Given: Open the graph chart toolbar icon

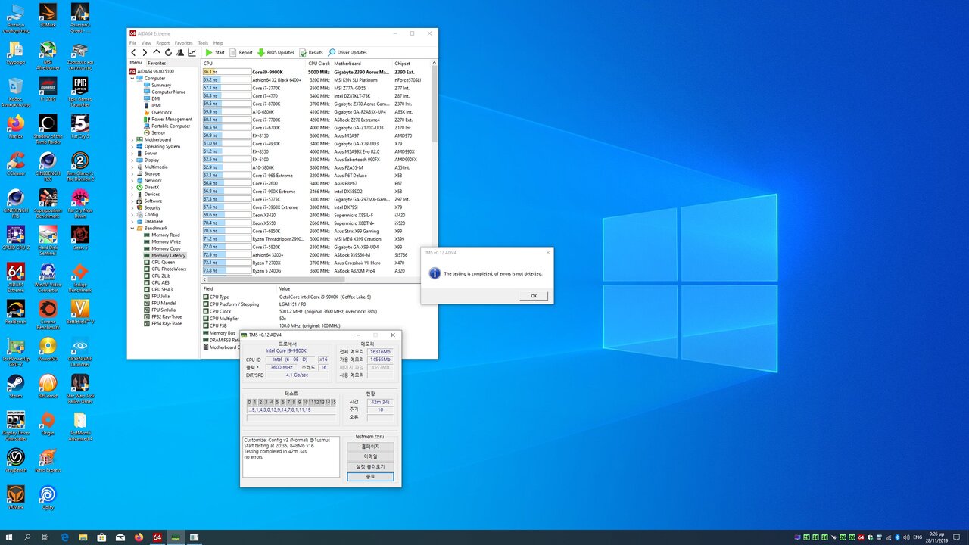Looking at the screenshot, I should 192,53.
